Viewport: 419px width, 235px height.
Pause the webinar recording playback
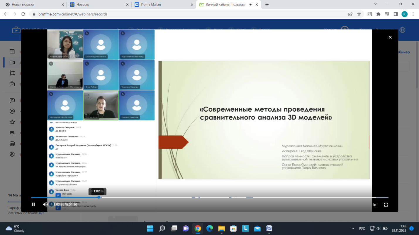tap(33, 205)
